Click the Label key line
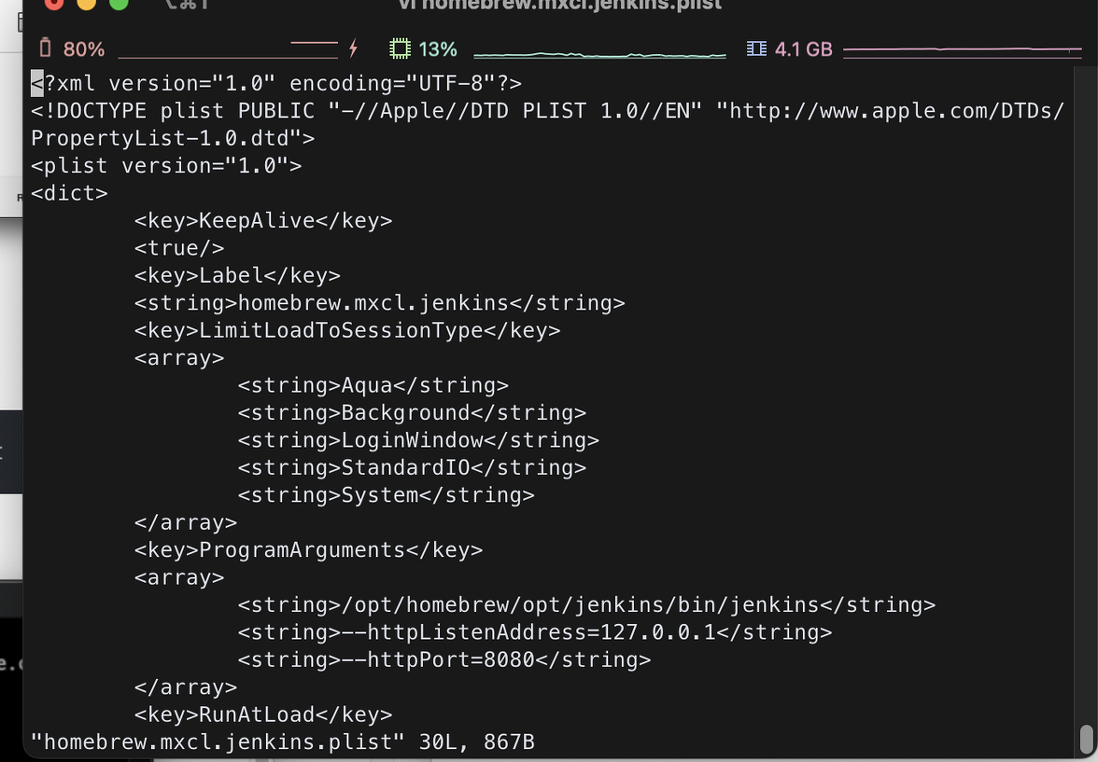Viewport: 1098px width, 762px height. click(238, 275)
